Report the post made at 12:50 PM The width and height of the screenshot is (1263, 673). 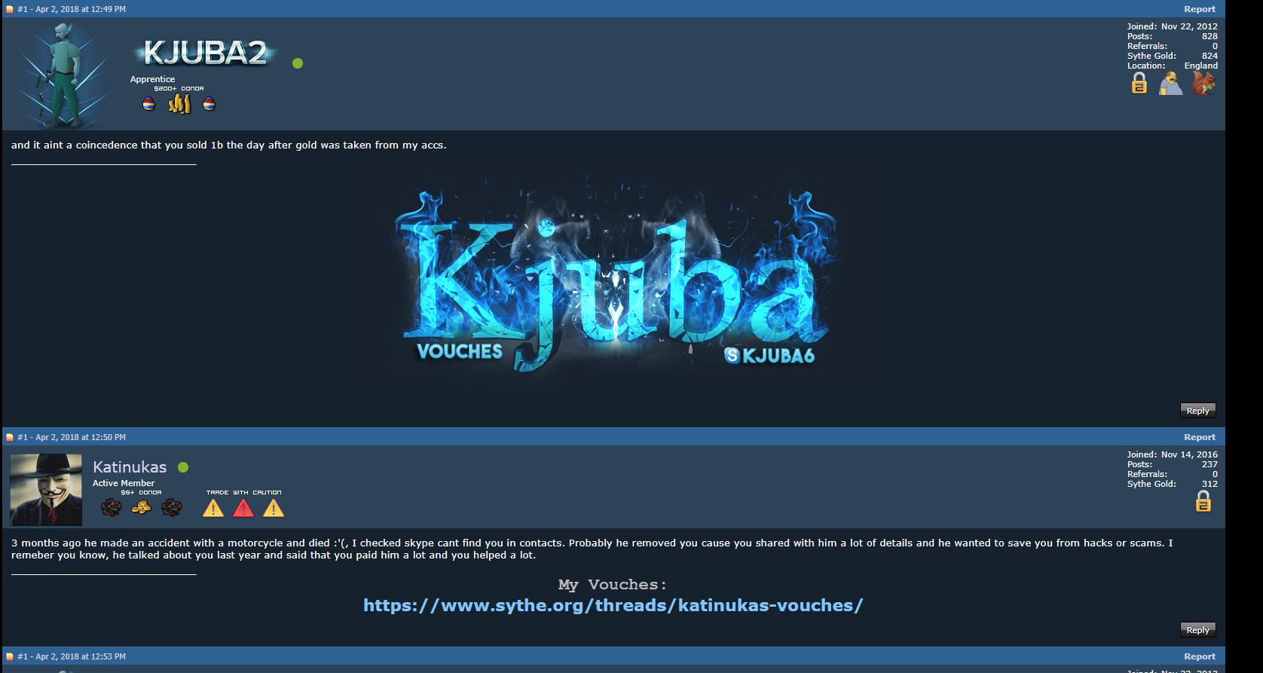[x=1199, y=437]
